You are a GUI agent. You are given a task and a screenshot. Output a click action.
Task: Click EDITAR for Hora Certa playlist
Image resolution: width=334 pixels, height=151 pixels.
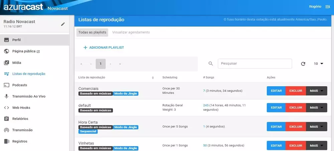(x=276, y=127)
